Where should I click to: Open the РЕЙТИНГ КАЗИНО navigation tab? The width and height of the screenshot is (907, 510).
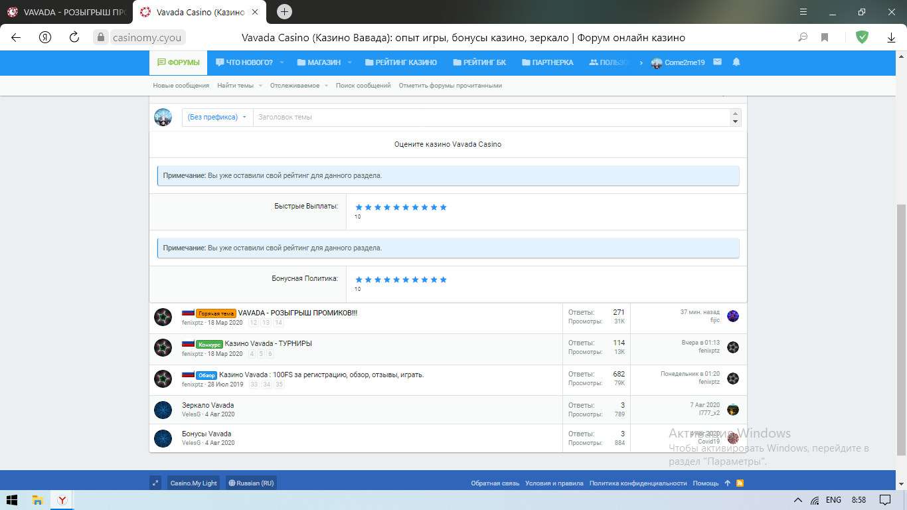(x=401, y=62)
